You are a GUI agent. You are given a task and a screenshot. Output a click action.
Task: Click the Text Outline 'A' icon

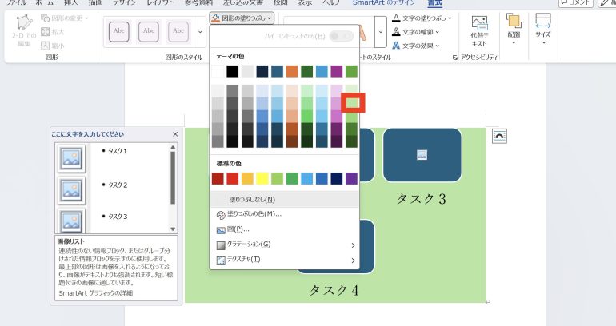click(x=396, y=32)
